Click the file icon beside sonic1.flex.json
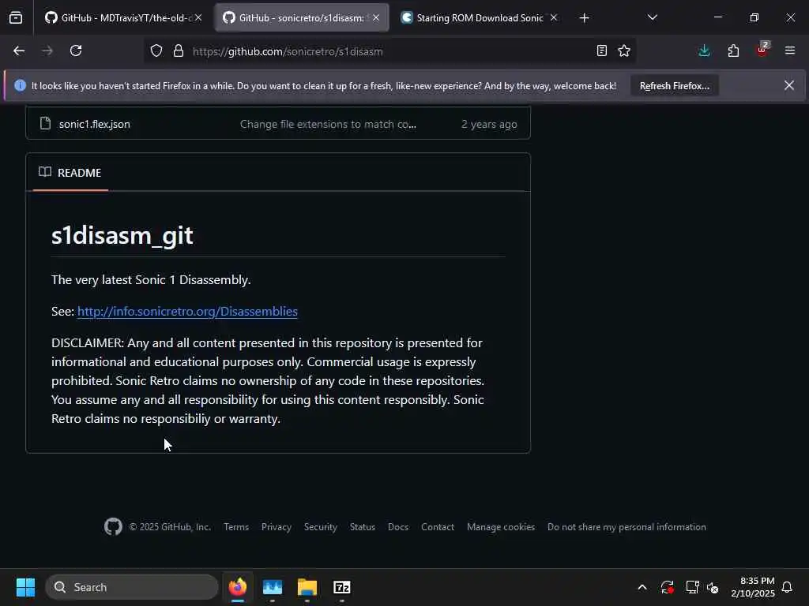The image size is (809, 606). [x=45, y=124]
